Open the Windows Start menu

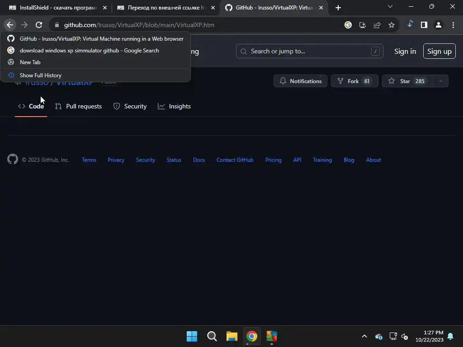192,336
